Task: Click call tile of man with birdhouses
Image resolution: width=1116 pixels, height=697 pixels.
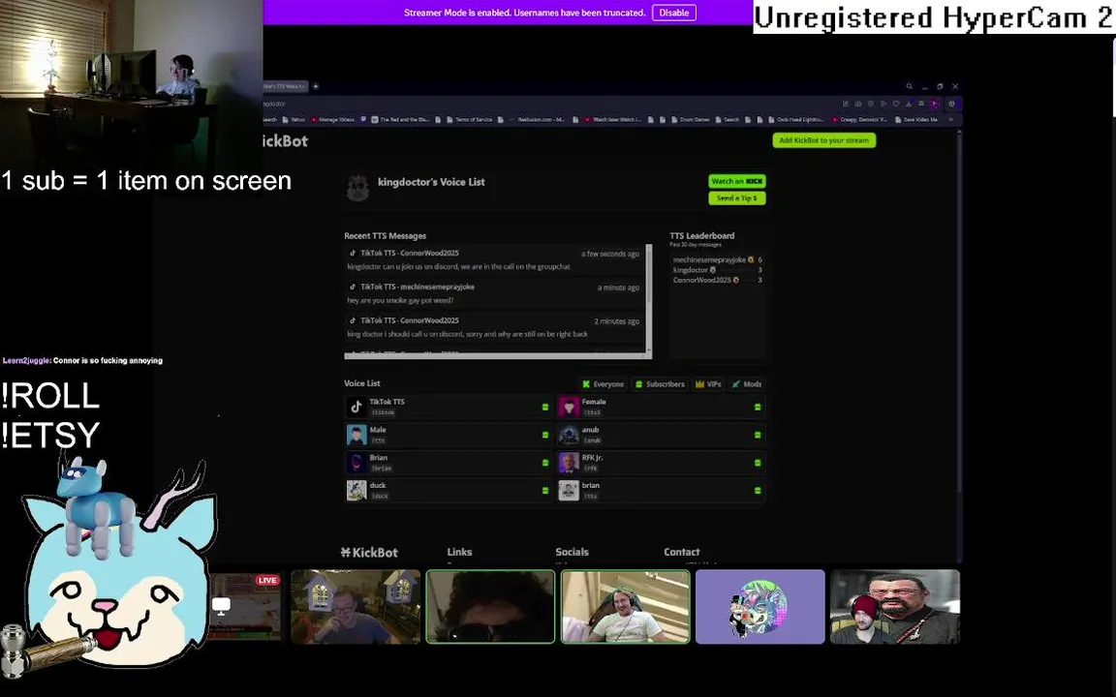Action: coord(356,607)
